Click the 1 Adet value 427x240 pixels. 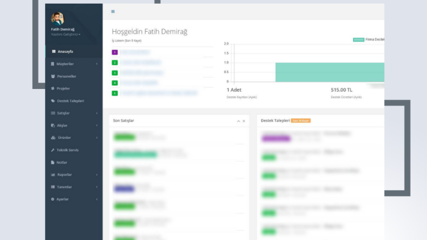point(234,90)
